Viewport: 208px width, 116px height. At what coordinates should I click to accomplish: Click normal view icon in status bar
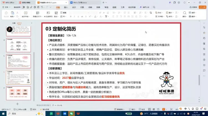tap(149, 109)
